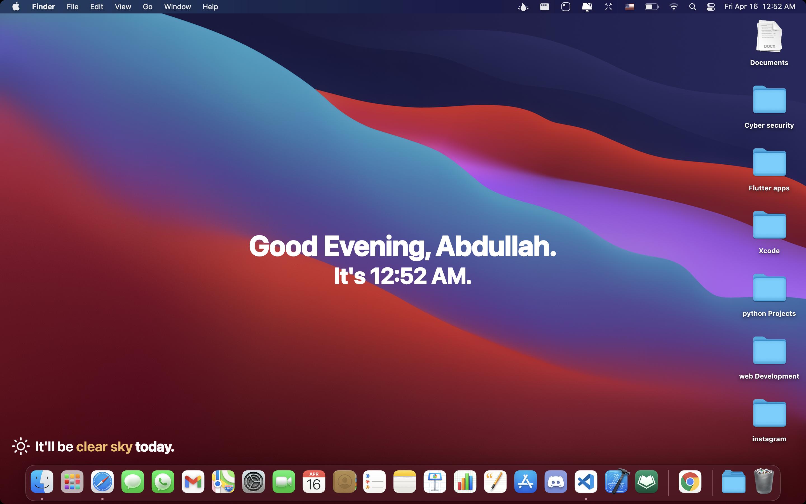Launch Google Chrome from Dock
This screenshot has height=504, width=806.
[690, 482]
